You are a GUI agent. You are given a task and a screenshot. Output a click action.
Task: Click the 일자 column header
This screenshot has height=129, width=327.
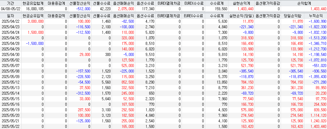coord(10,16)
